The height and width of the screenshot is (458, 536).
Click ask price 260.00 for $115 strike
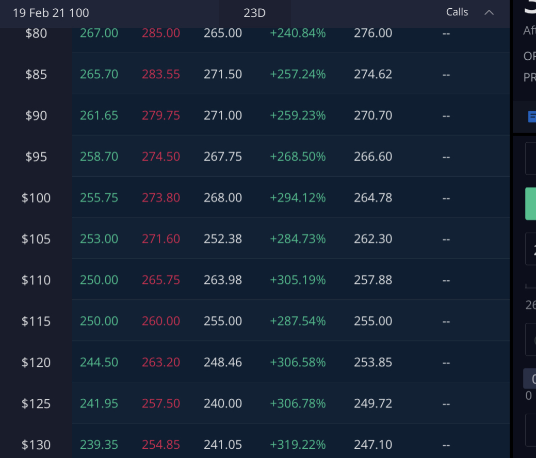click(161, 321)
